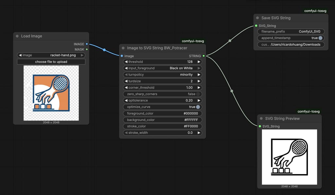Open the image racket-hand.png selector
Image resolution: width=335 pixels, height=195 pixels.
tap(51, 55)
